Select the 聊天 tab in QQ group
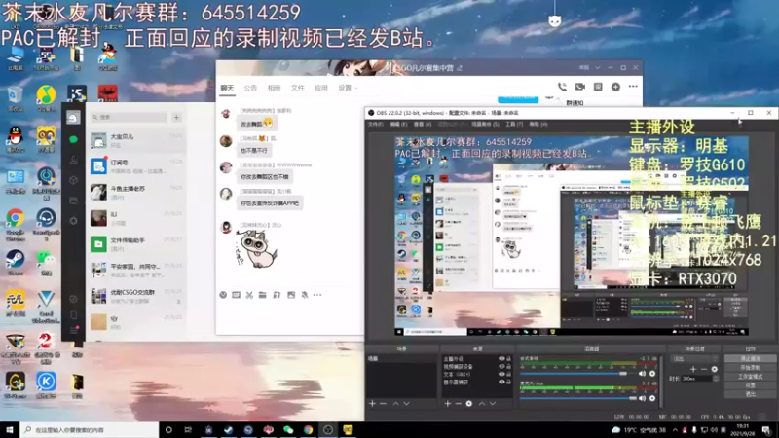This screenshot has height=438, width=779. point(227,88)
